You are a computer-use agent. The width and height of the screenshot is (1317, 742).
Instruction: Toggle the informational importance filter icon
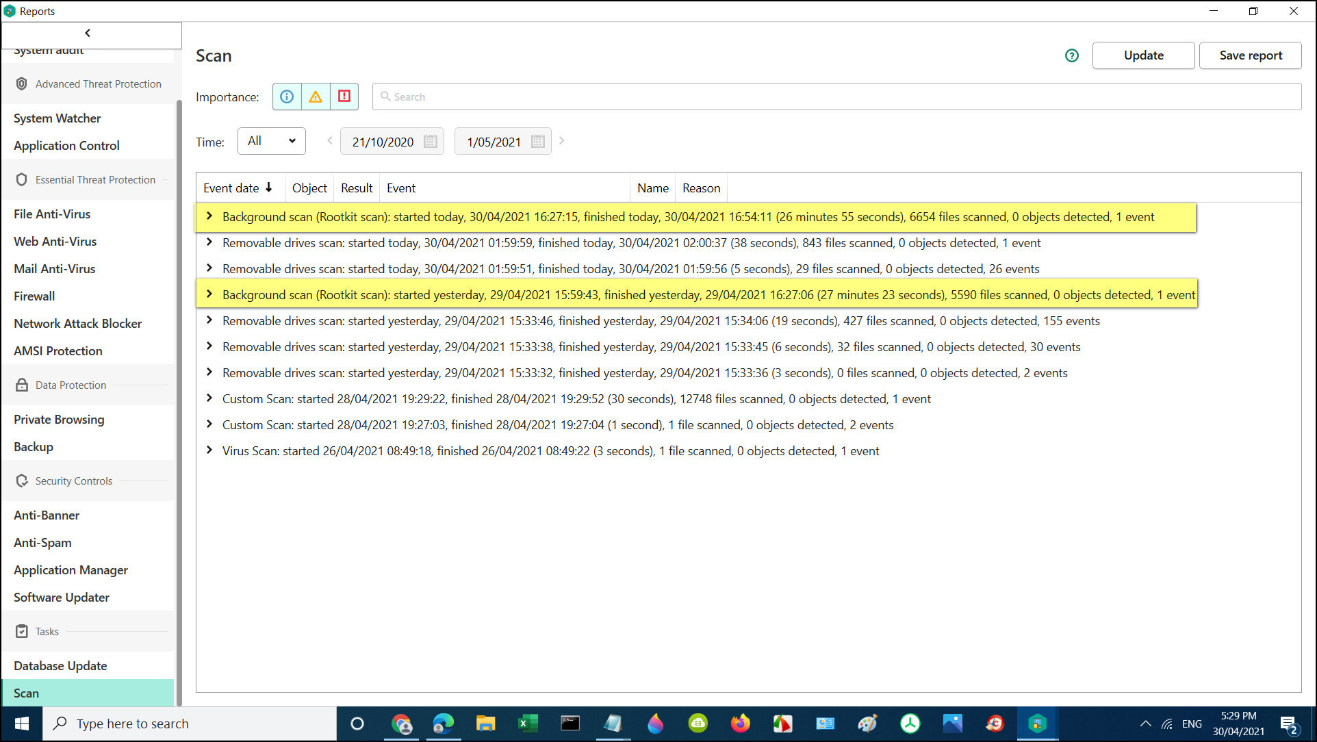[287, 97]
